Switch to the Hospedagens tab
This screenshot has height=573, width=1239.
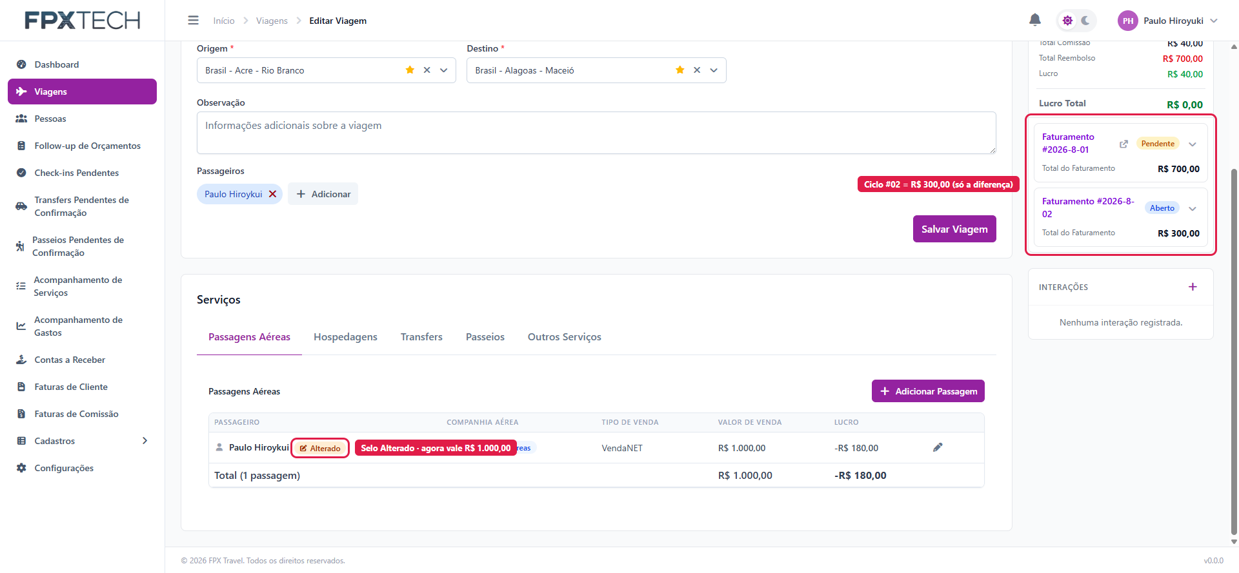click(345, 337)
